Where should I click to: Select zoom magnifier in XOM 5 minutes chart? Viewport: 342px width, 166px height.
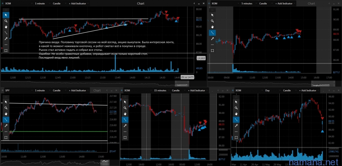click(x=212, y=21)
